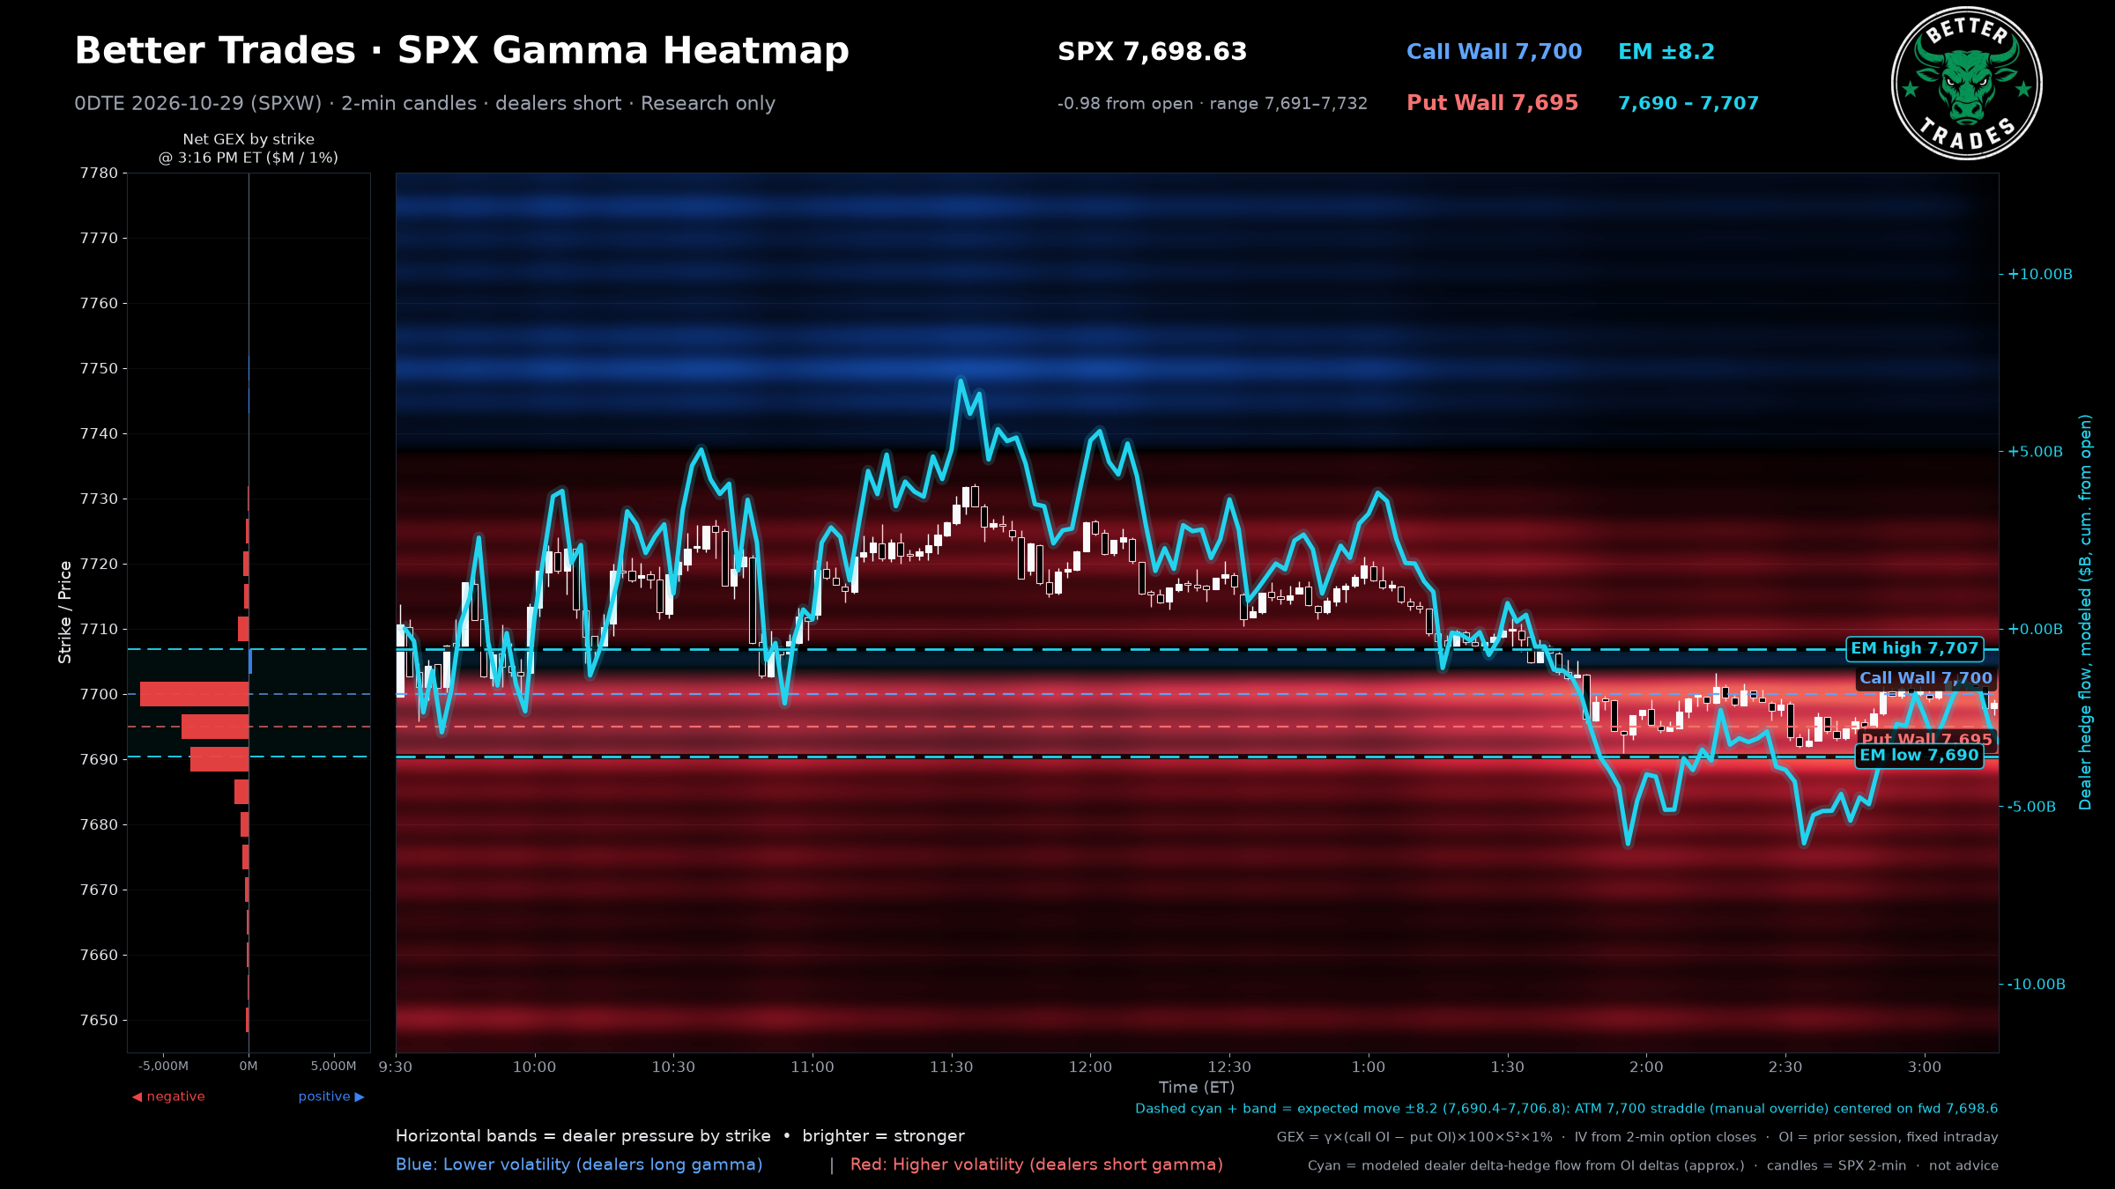Click the 'Call Wall 7,700' header text
The width and height of the screenshot is (2115, 1189).
tap(1494, 52)
